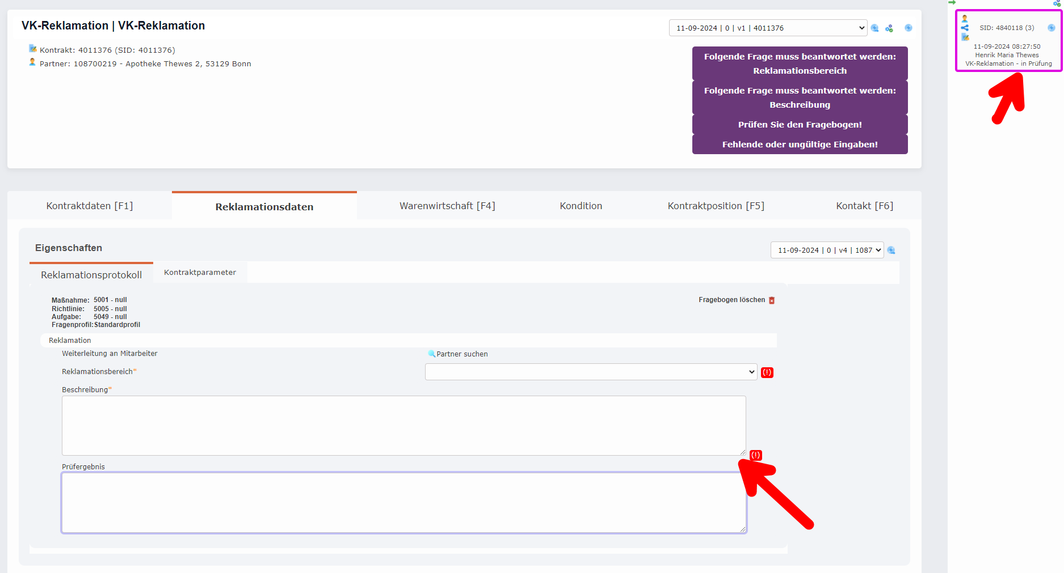Open the contract version dropdown 11-09-2024 v1
Screen dimensions: 1064x573
(x=767, y=28)
